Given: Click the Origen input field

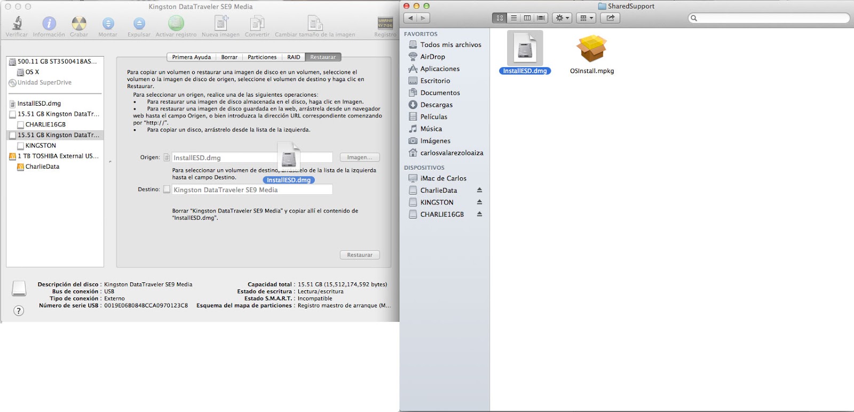Looking at the screenshot, I should tap(252, 157).
